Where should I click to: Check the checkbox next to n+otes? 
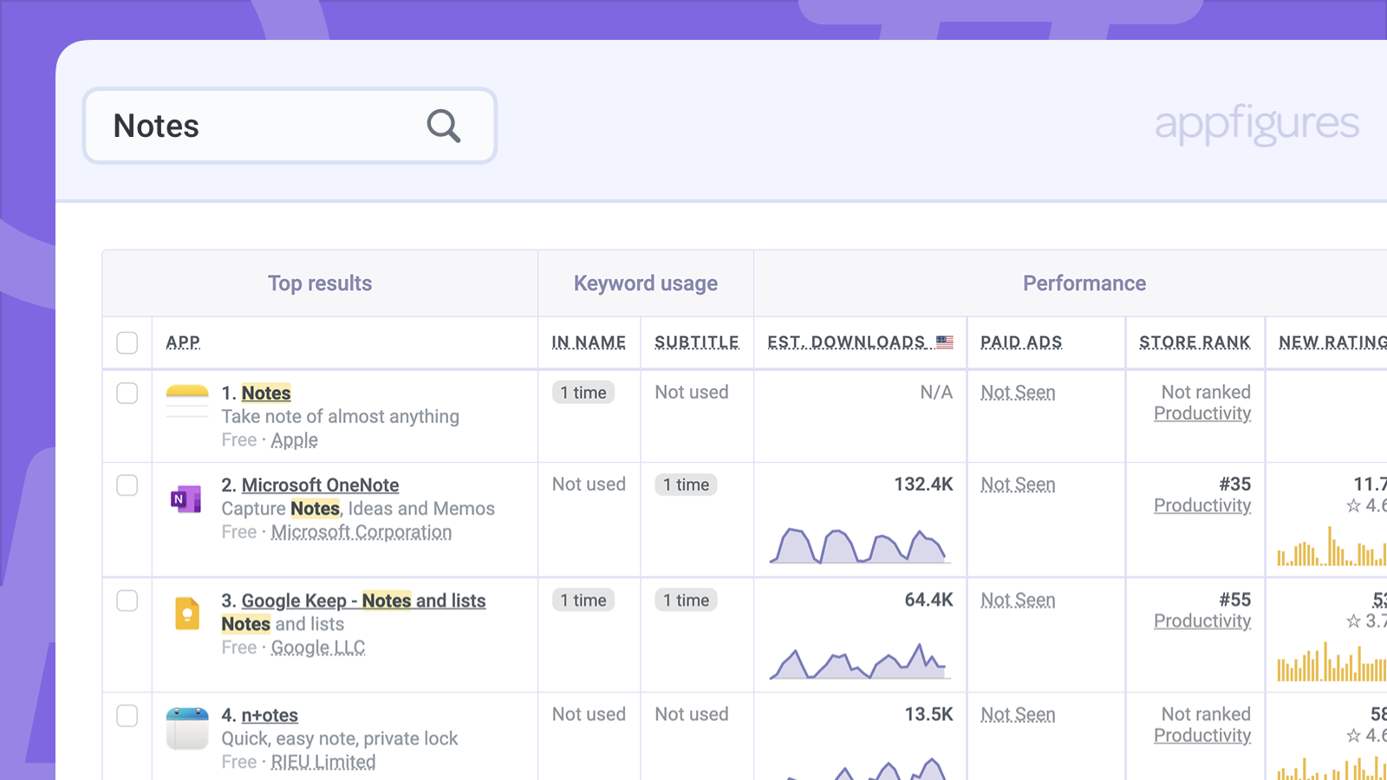pyautogui.click(x=127, y=716)
